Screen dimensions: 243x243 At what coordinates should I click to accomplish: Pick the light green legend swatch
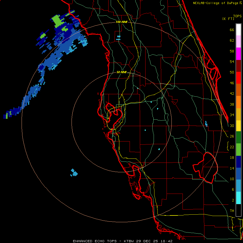pos(238,150)
